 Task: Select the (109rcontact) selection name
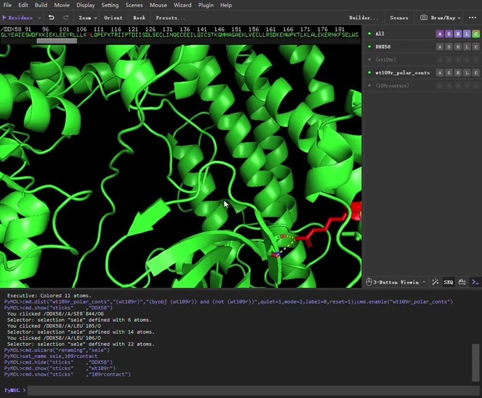click(393, 86)
